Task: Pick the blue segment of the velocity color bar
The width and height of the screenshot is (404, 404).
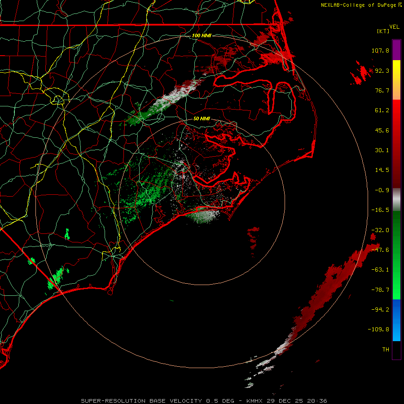Action: click(x=396, y=320)
